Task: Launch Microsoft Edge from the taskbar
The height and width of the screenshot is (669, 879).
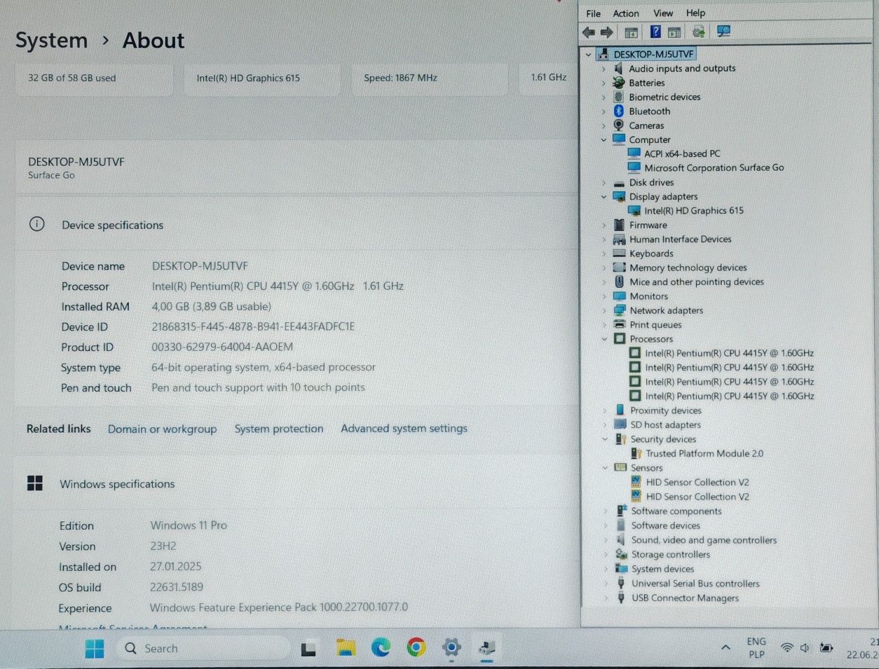Action: (x=381, y=648)
